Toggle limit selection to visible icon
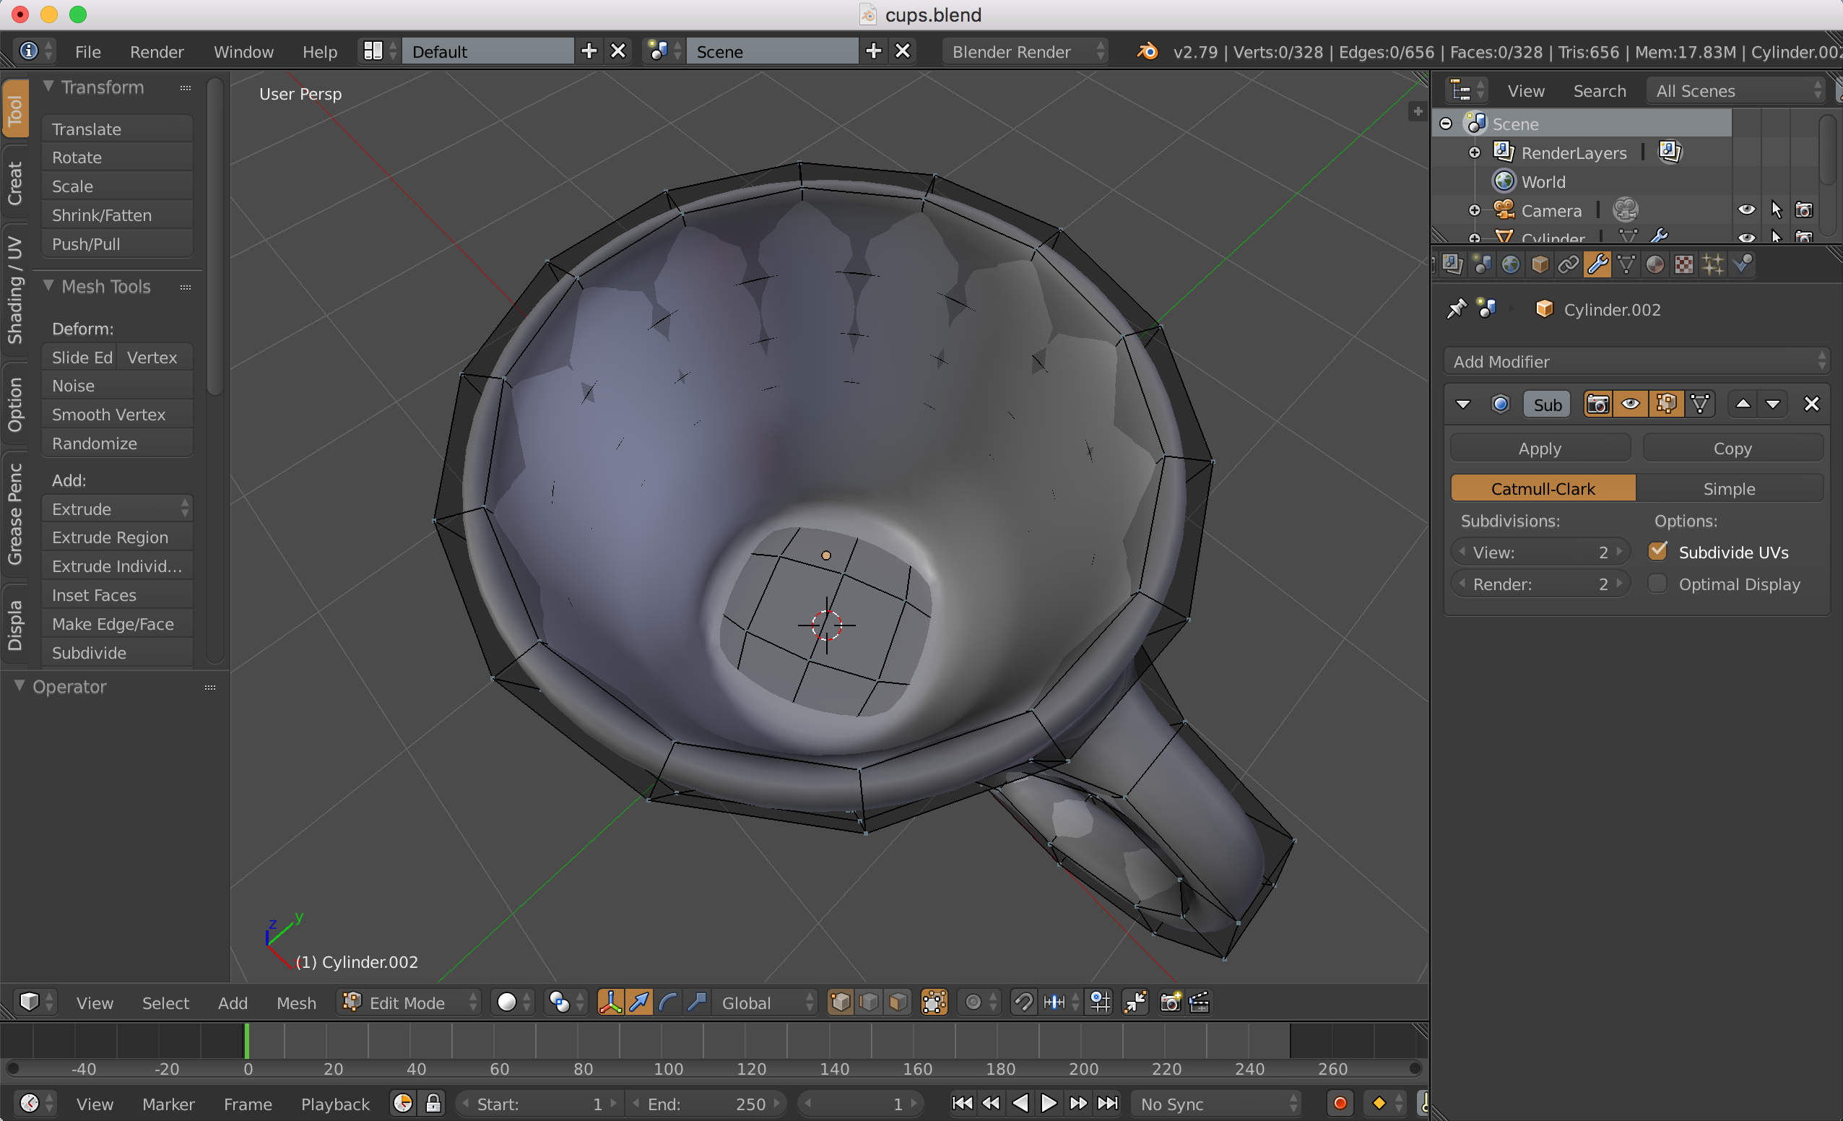The width and height of the screenshot is (1843, 1121). point(934,1002)
